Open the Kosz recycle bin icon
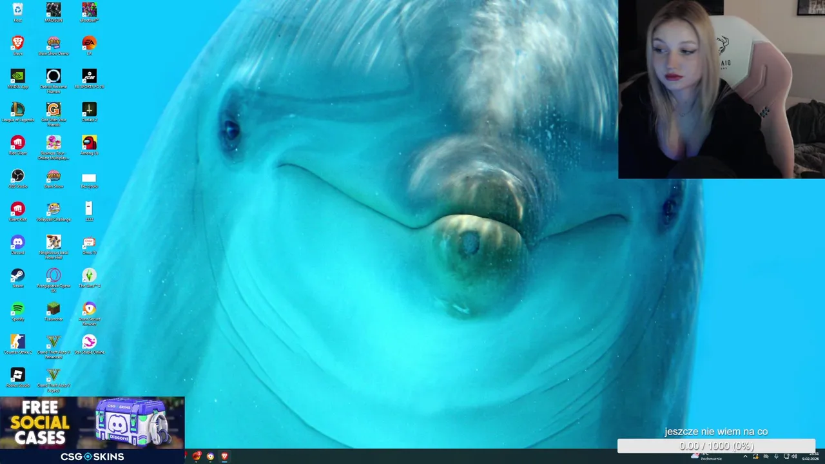Image resolution: width=825 pixels, height=464 pixels. [17, 12]
